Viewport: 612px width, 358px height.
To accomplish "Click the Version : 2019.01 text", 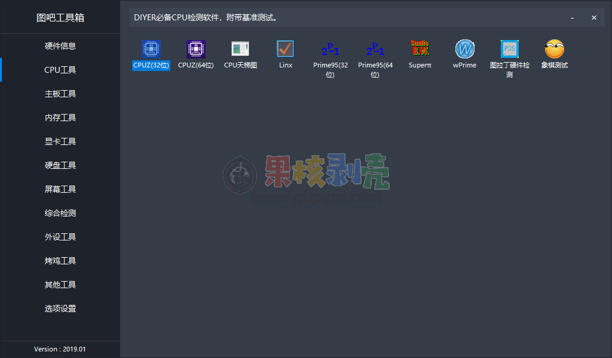I will click(x=60, y=349).
